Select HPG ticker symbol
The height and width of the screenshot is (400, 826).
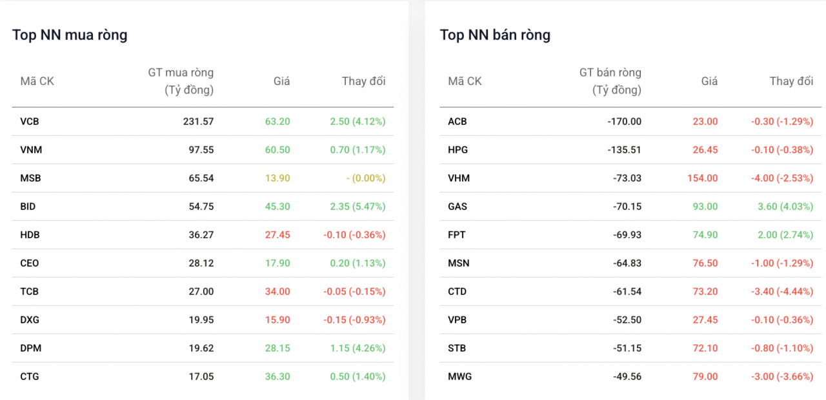click(458, 149)
